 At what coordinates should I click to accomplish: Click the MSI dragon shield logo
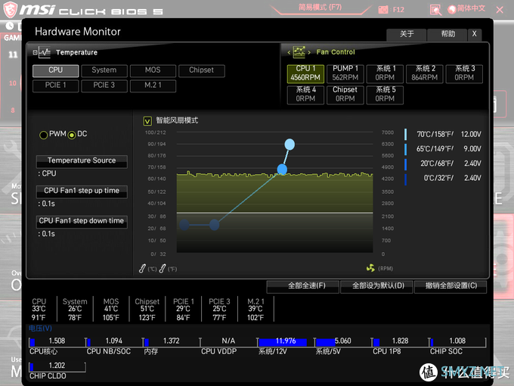pos(10,9)
